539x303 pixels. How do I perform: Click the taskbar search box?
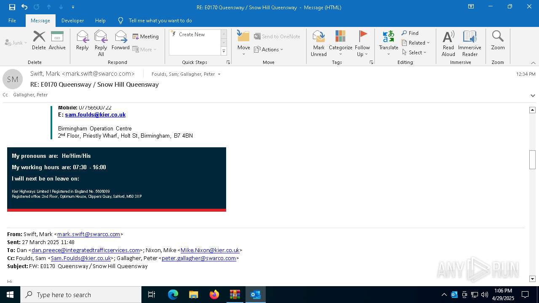click(81, 295)
